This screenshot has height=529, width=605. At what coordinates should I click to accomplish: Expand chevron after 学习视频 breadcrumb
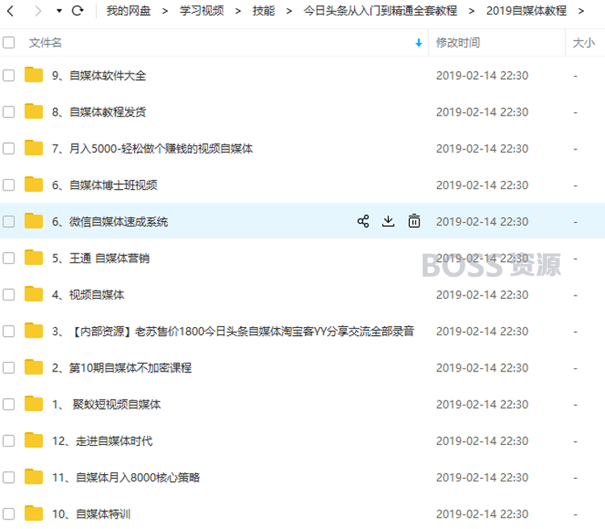pyautogui.click(x=238, y=11)
